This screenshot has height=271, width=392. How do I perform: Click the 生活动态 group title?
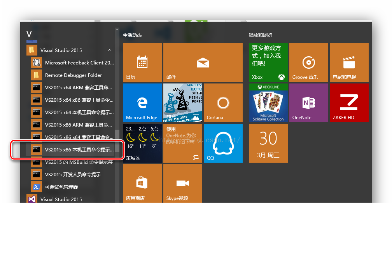132,35
